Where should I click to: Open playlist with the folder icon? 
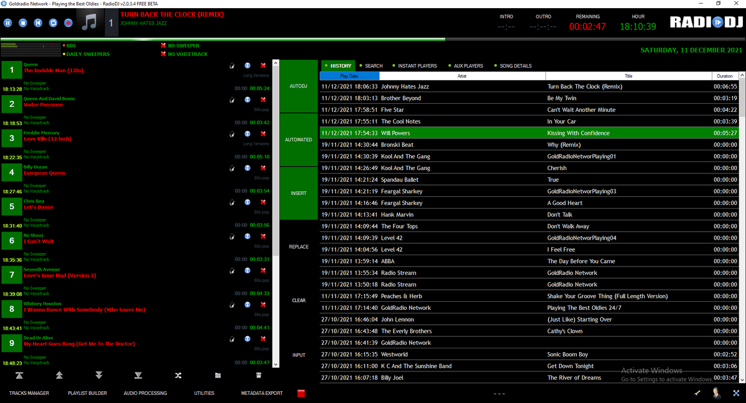pyautogui.click(x=218, y=376)
